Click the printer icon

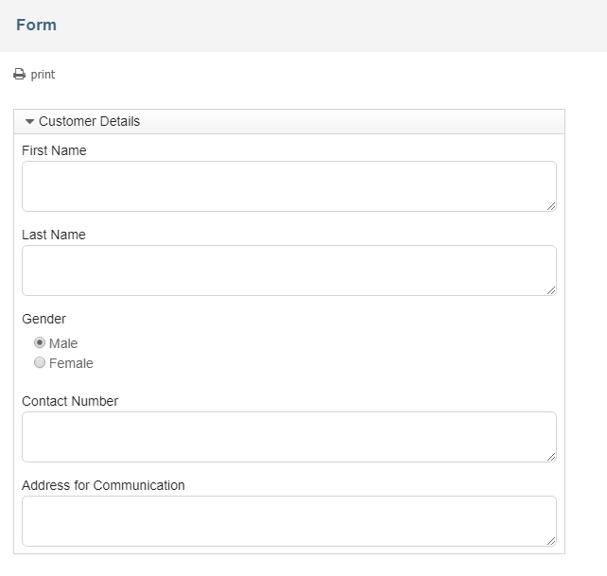19,74
